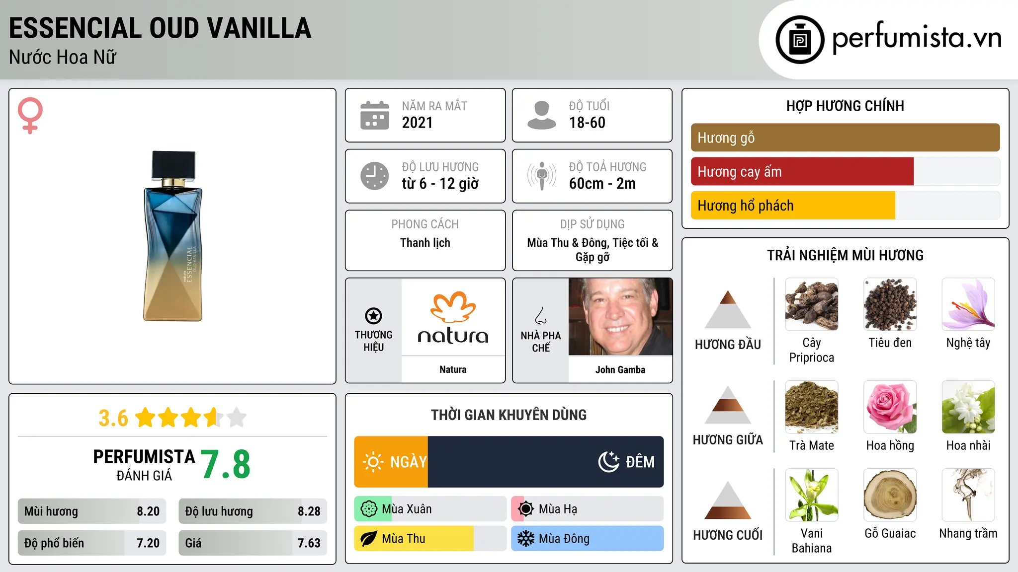Click the Essencial Oud Vanilla title

tap(160, 28)
